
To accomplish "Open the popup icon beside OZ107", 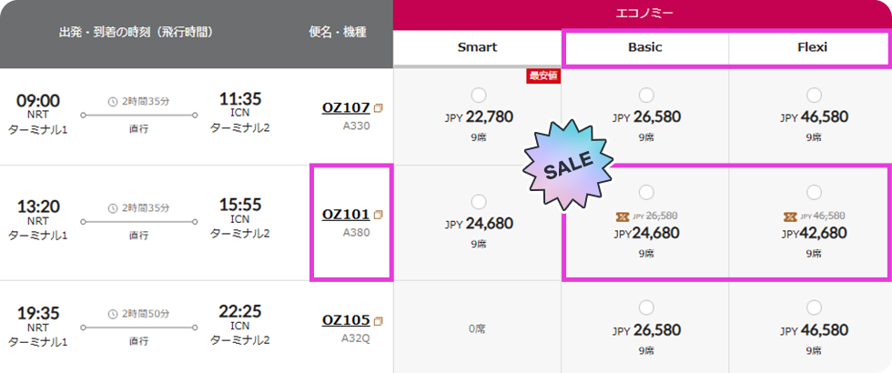I will click(x=379, y=108).
